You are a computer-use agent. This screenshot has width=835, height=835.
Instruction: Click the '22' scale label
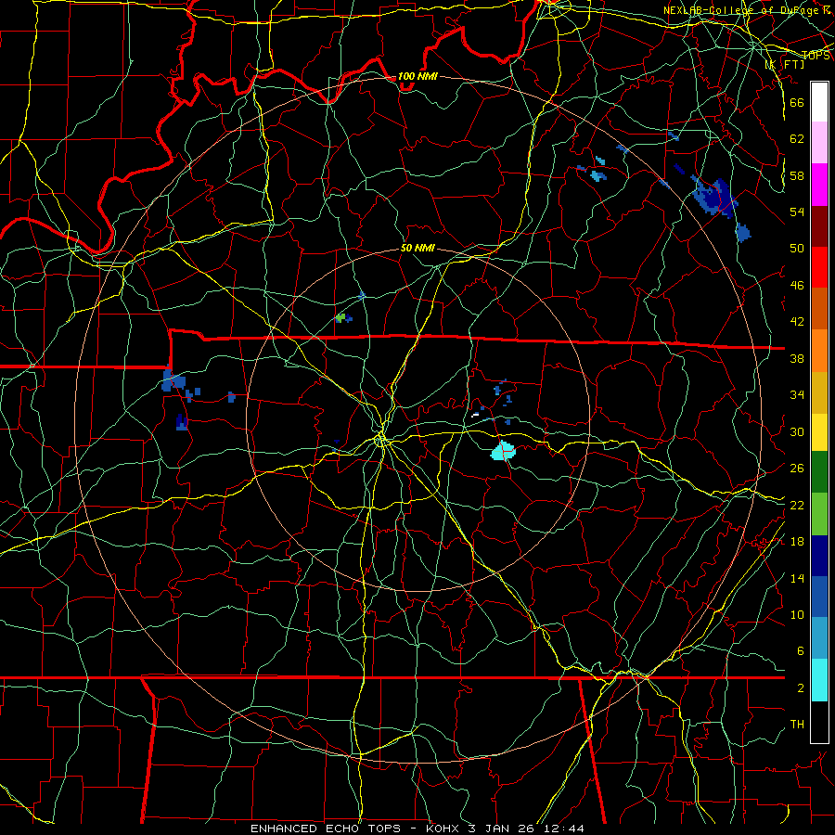click(797, 505)
